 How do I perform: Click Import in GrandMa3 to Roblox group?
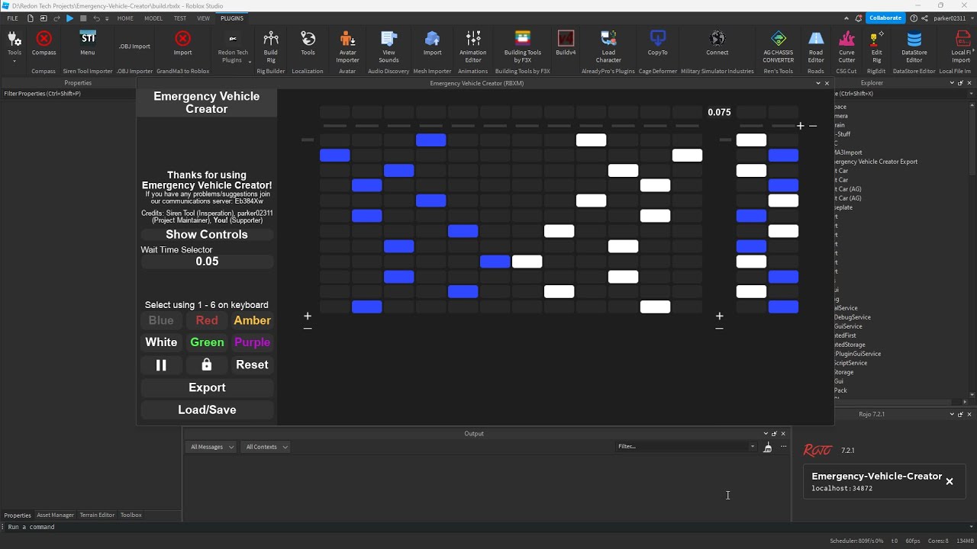(x=182, y=43)
